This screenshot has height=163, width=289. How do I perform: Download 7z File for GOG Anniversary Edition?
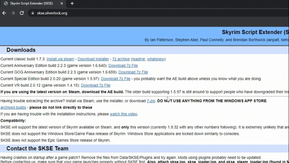pos(133,72)
